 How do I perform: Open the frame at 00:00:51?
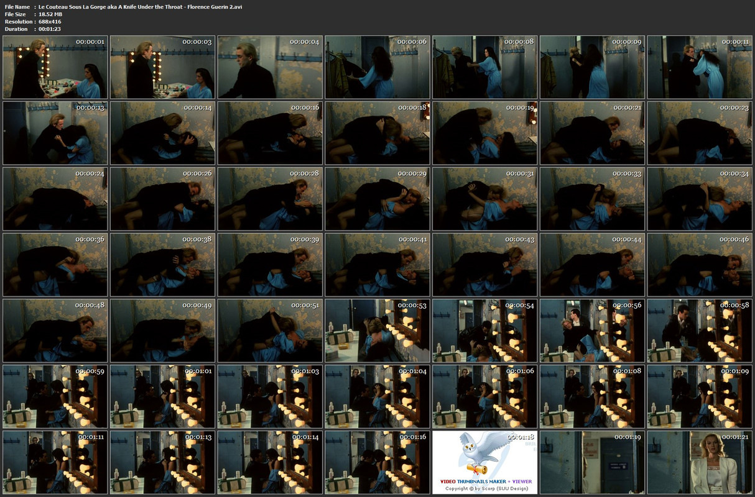pos(270,331)
